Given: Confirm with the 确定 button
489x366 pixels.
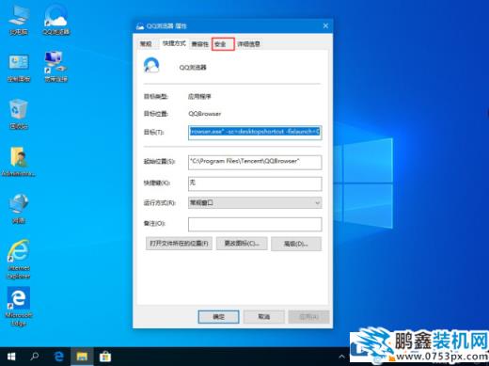Looking at the screenshot, I should click(x=218, y=317).
